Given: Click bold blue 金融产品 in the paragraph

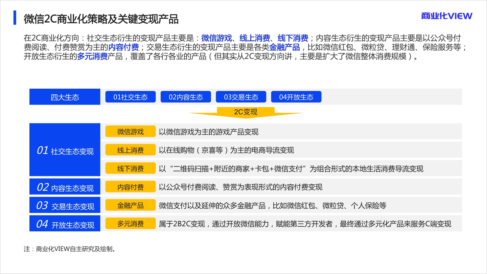Looking at the screenshot, I should (x=284, y=47).
